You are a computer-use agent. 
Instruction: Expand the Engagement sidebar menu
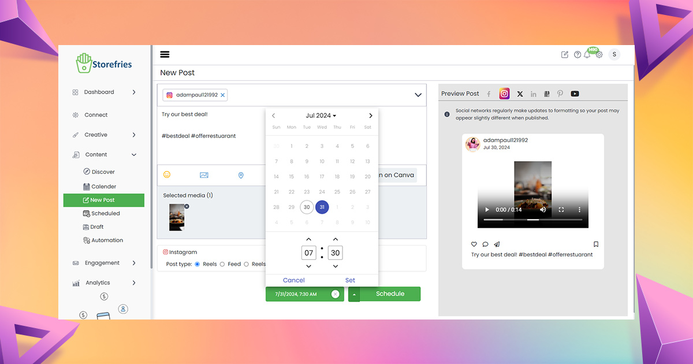[x=134, y=263]
